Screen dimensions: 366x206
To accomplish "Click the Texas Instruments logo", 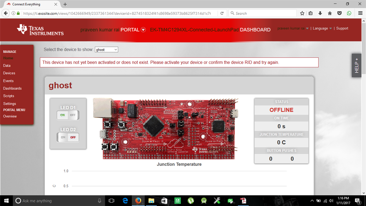I will (x=40, y=30).
